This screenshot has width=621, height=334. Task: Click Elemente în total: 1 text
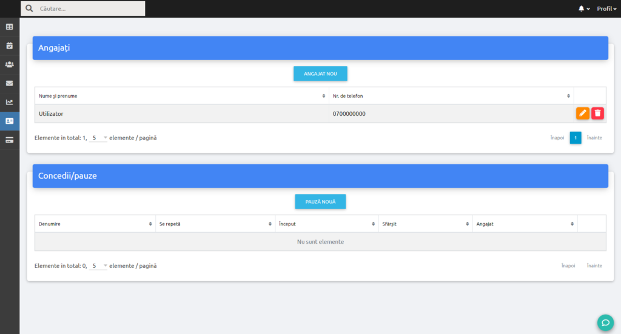[x=61, y=138]
